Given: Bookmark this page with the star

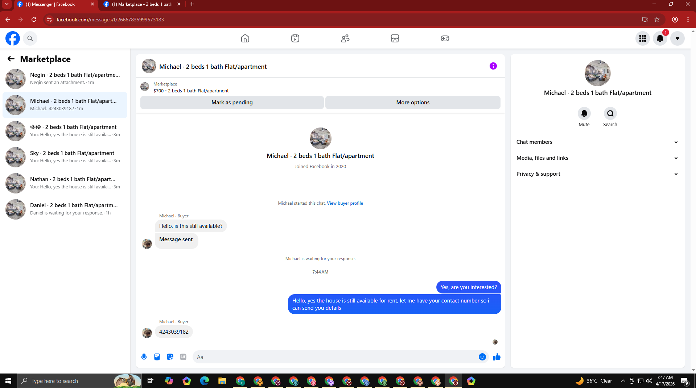Looking at the screenshot, I should click(657, 20).
